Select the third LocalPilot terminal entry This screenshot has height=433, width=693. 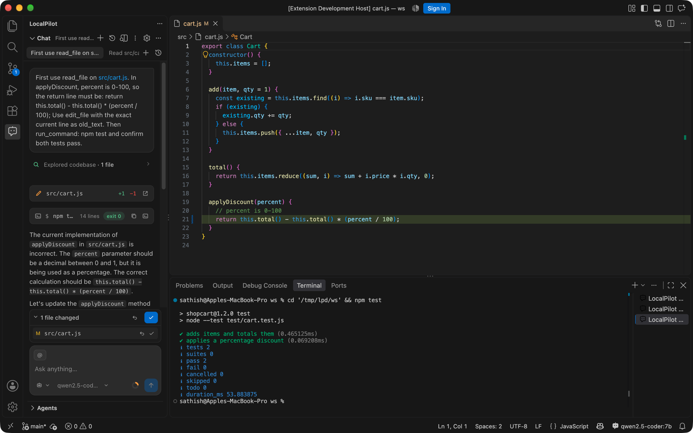point(661,319)
